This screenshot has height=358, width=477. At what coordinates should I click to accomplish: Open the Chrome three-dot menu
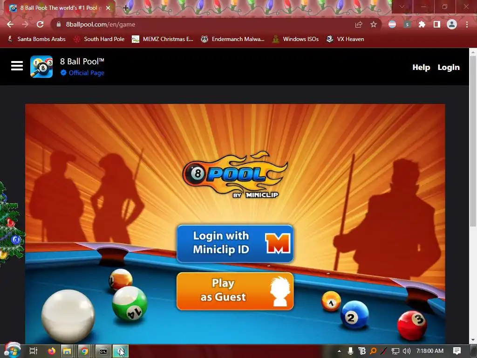tap(467, 24)
